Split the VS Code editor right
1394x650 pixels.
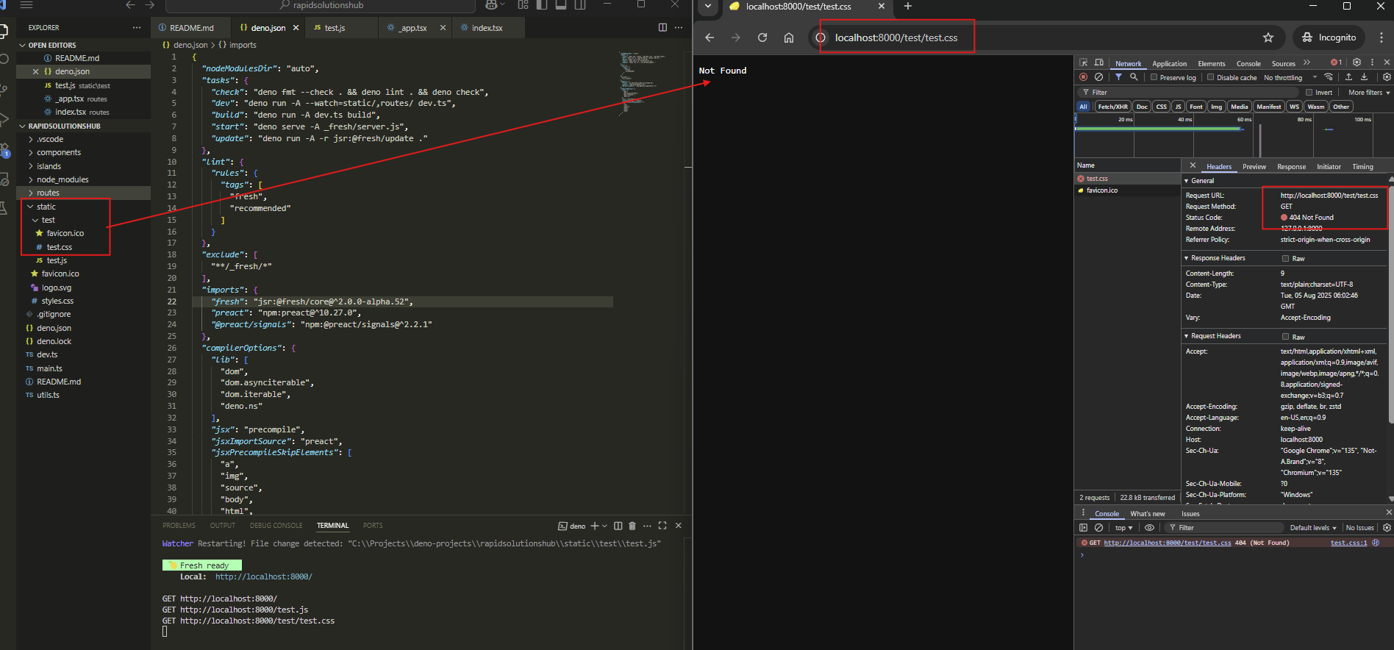pos(662,27)
